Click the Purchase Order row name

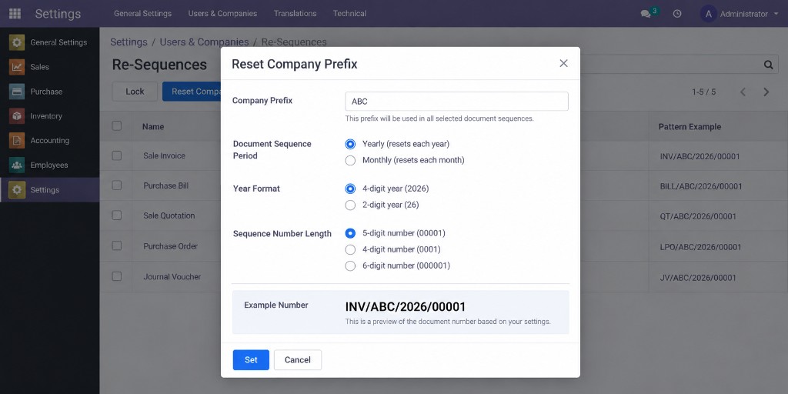[170, 246]
